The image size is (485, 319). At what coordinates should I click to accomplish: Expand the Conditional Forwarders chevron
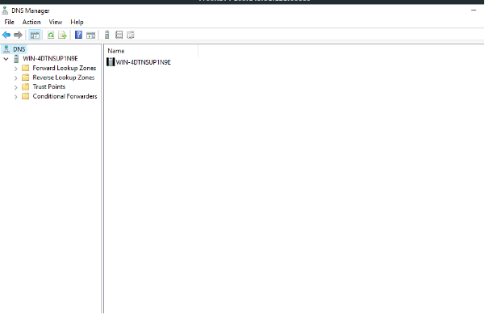coord(16,97)
